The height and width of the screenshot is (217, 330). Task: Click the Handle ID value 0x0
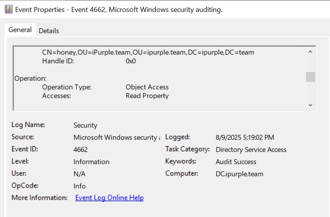pos(131,61)
